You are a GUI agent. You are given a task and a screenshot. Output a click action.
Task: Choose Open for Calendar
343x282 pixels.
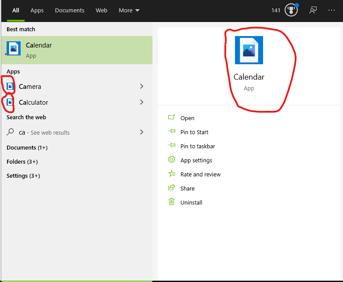click(x=187, y=118)
